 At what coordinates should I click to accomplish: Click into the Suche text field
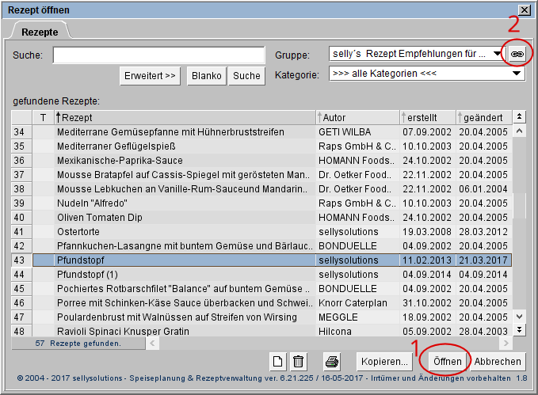[158, 55]
